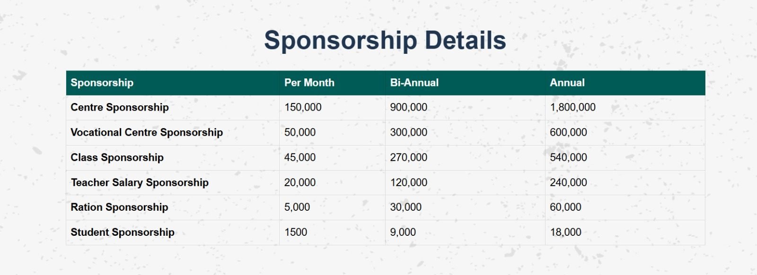Click the Ration Sponsorship row label
The image size is (757, 275).
(119, 207)
